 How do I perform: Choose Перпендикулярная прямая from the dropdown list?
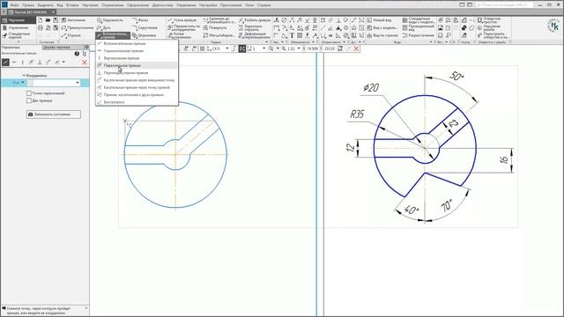137,72
